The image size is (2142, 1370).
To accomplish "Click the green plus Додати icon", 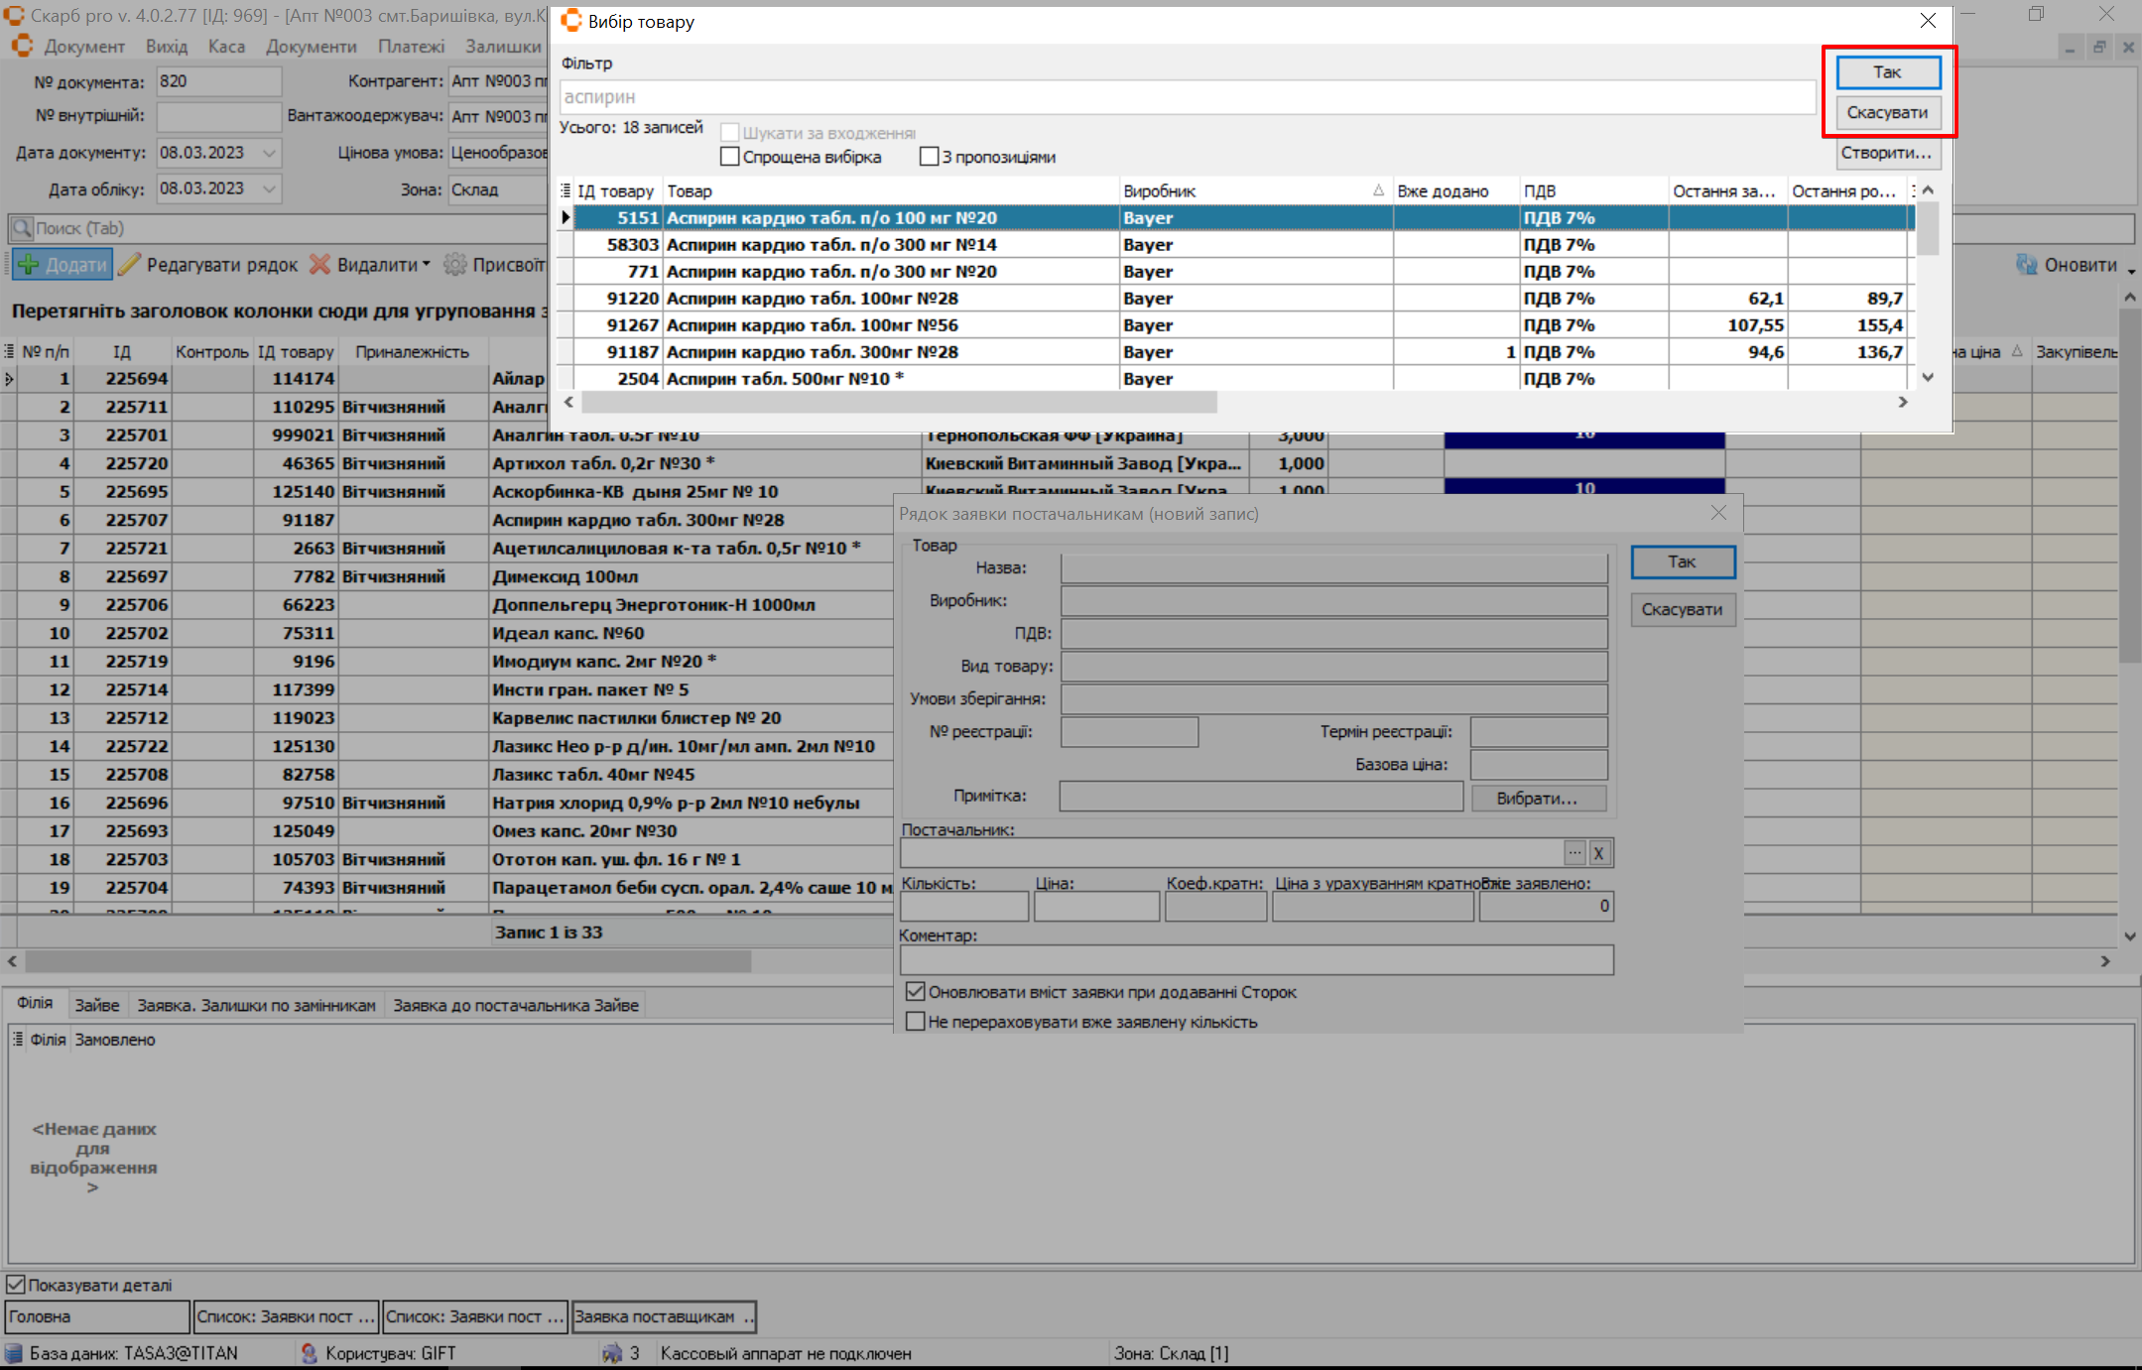I will [30, 265].
